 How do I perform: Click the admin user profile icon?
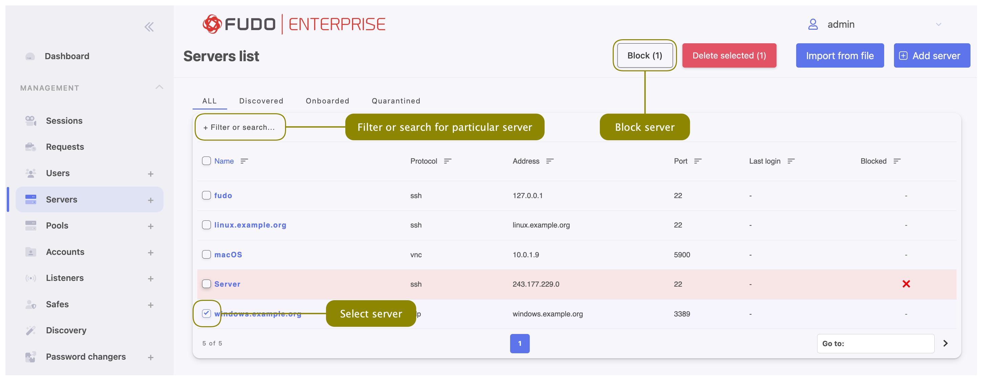point(813,24)
